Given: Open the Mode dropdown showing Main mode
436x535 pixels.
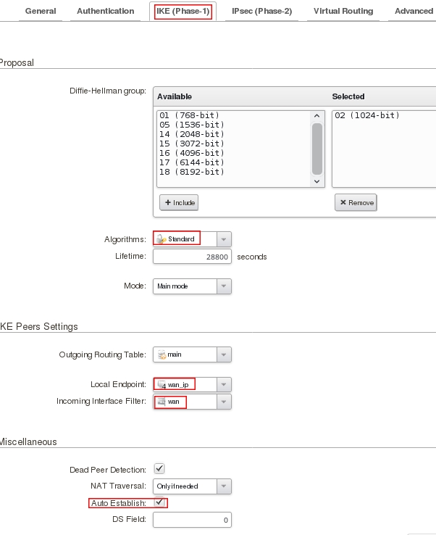Looking at the screenshot, I should coord(224,286).
